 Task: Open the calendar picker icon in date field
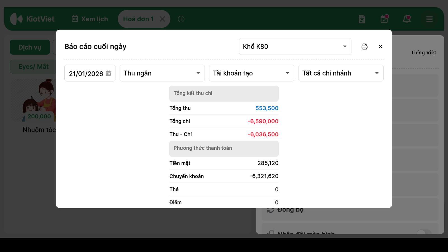click(x=108, y=73)
